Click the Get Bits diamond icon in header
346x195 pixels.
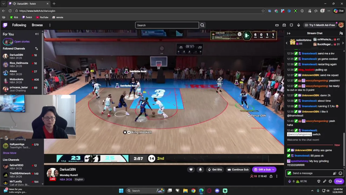[298, 25]
